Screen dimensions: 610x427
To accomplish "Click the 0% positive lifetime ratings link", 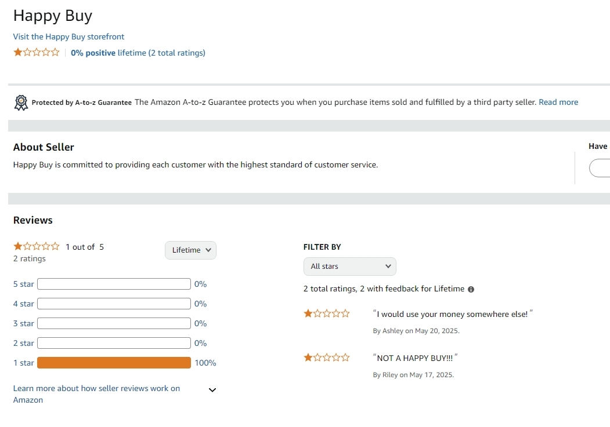I will [x=138, y=53].
